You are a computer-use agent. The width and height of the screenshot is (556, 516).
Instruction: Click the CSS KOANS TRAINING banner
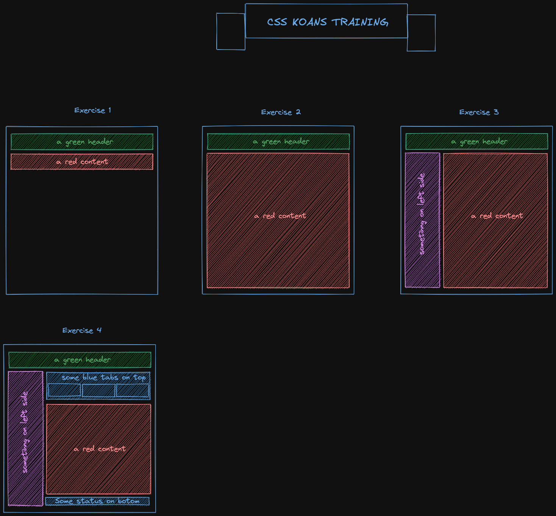(327, 22)
